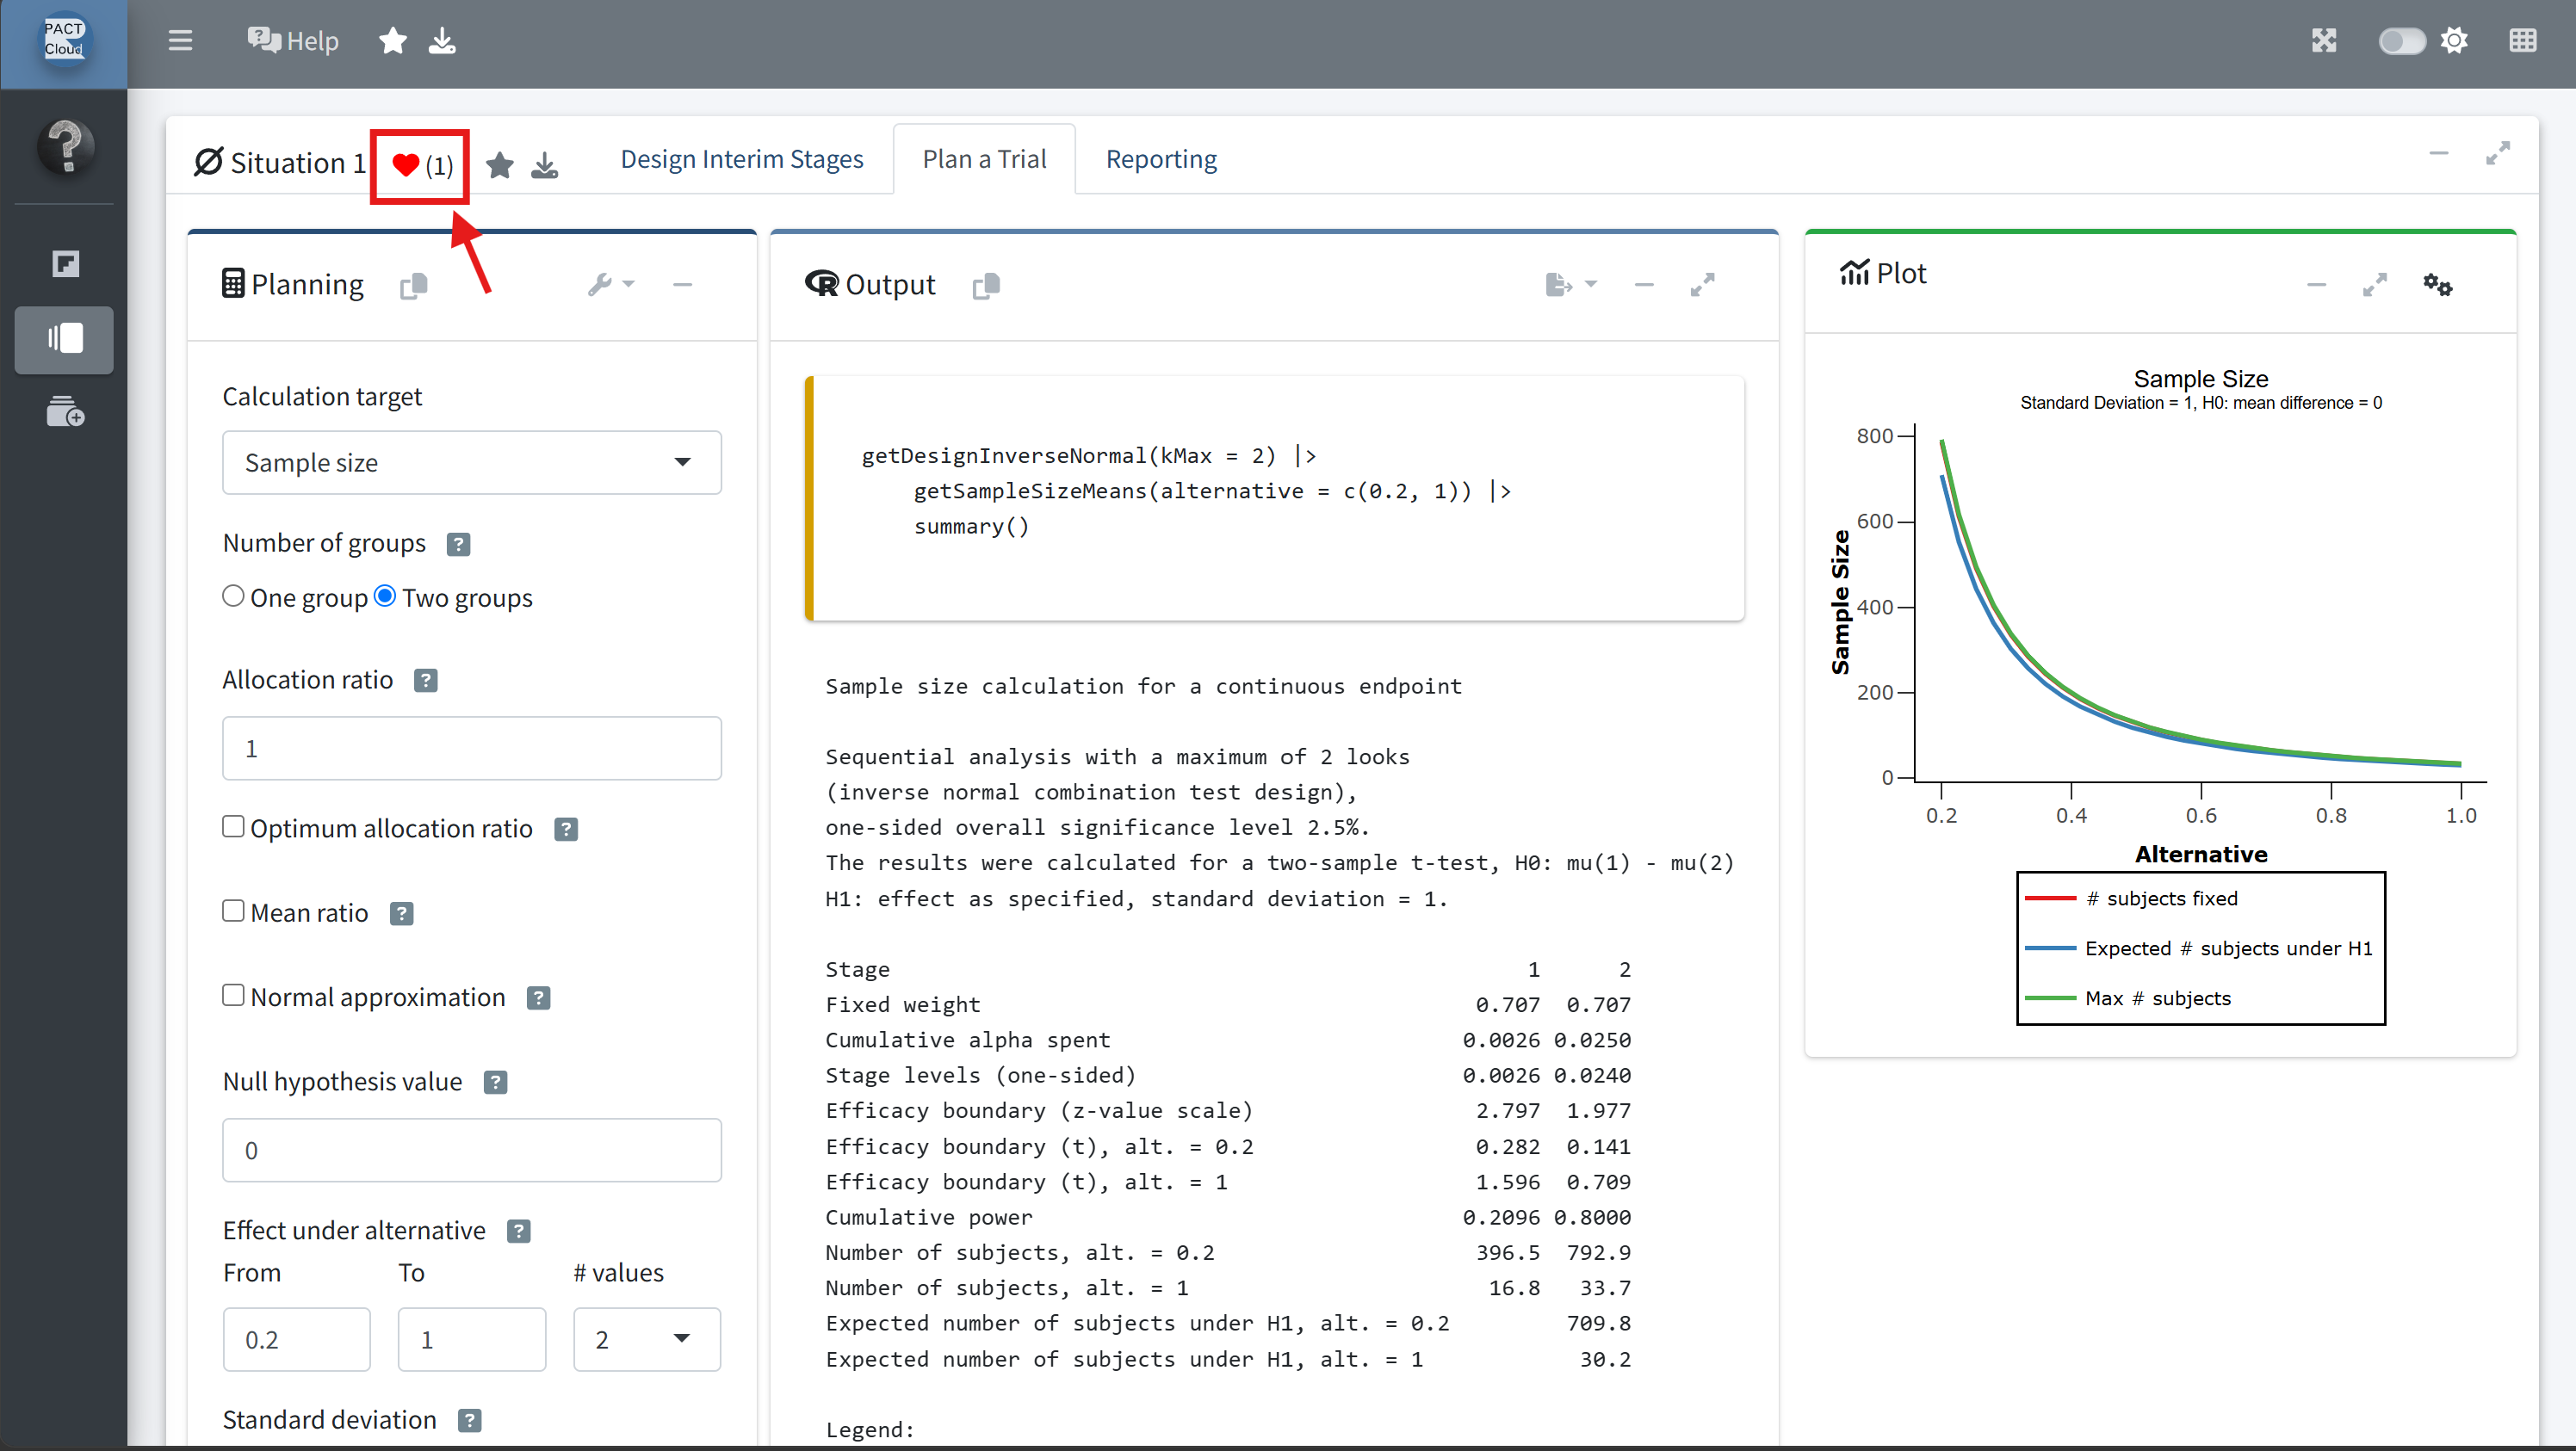Copy Planning panel with duplicate icon

[414, 286]
